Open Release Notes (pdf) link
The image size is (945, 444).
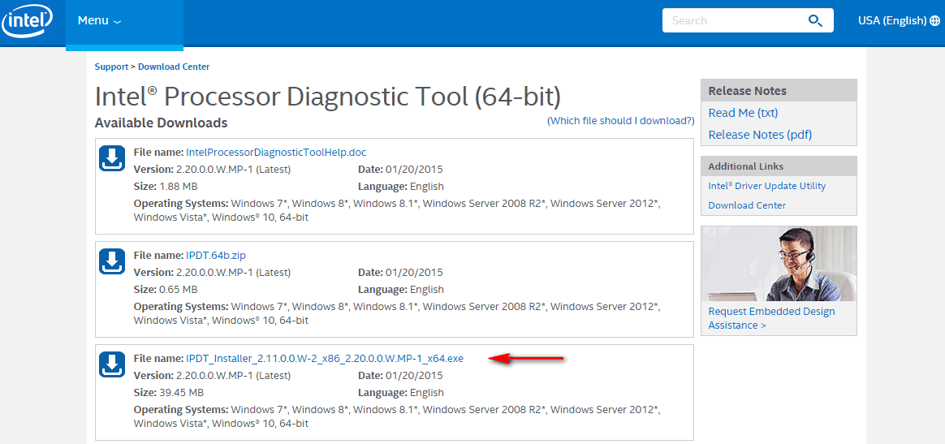click(x=760, y=135)
